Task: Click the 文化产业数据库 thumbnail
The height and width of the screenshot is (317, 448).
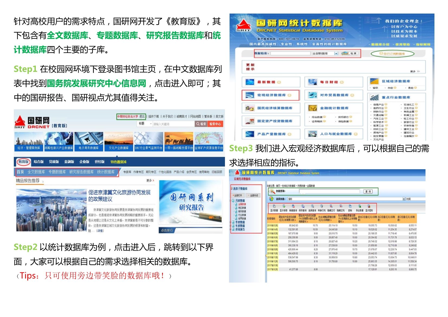Action: pos(119,142)
